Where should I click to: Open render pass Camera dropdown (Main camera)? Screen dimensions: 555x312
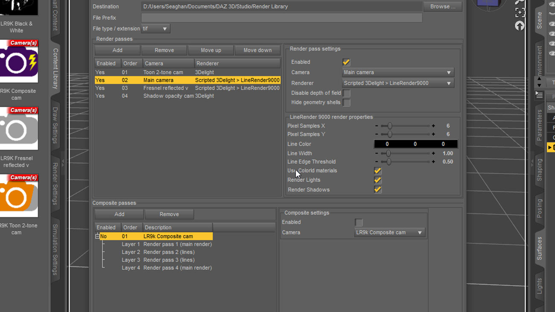(398, 73)
